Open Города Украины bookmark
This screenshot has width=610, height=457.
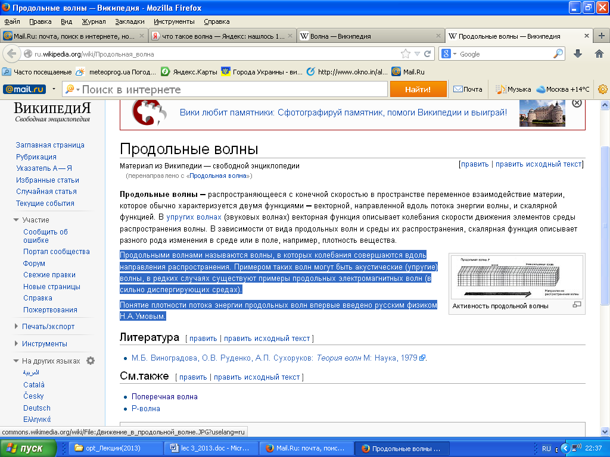(x=262, y=72)
